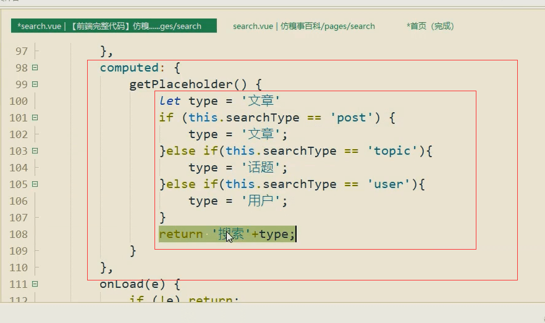The height and width of the screenshot is (323, 545).
Task: Click line number 97 in gutter
Action: tap(22, 51)
